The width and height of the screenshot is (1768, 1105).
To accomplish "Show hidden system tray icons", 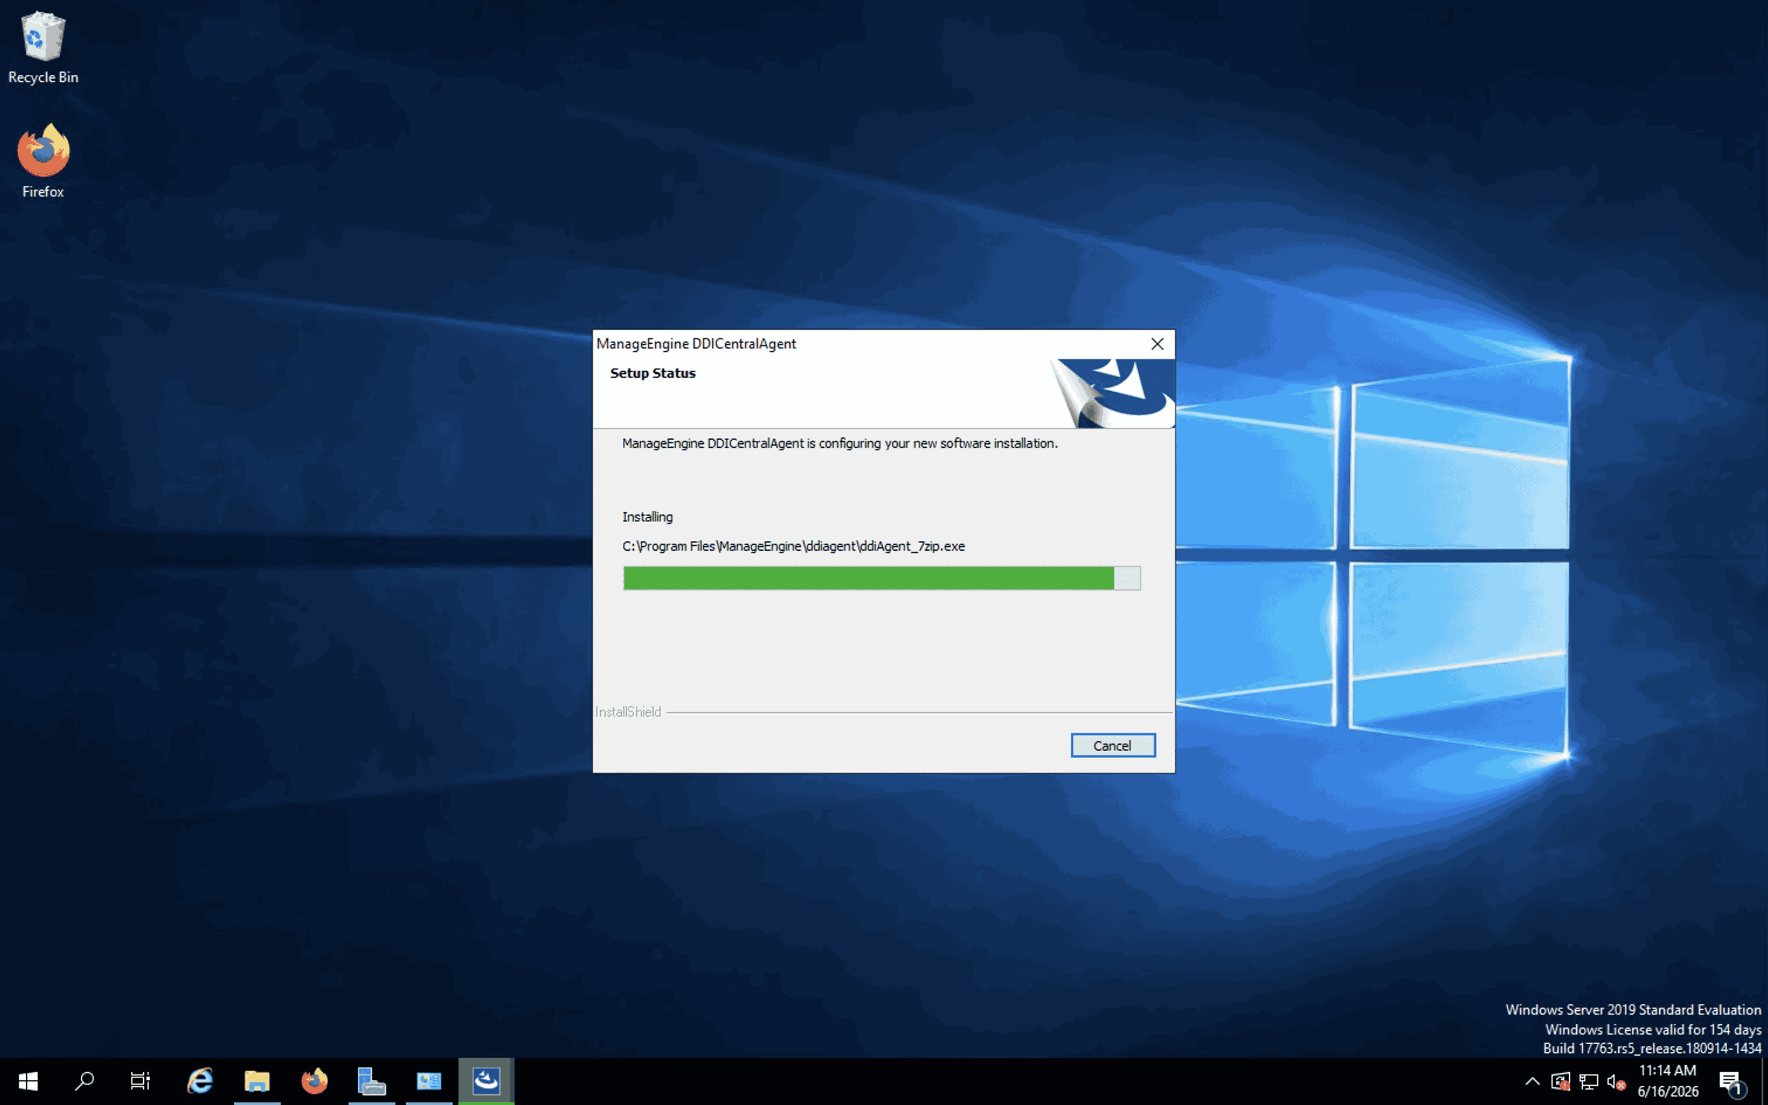I will click(x=1532, y=1082).
